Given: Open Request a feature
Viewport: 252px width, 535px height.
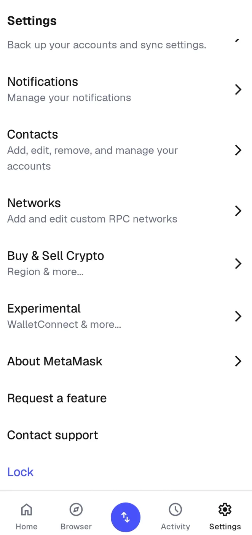Looking at the screenshot, I should [57, 398].
